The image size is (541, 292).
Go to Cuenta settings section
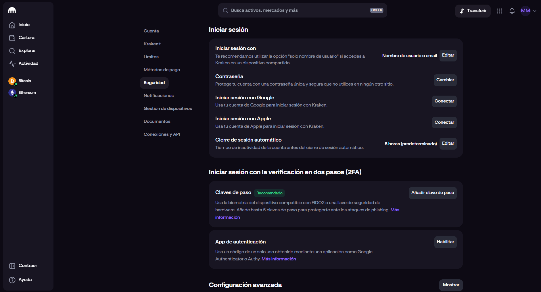pos(151,31)
